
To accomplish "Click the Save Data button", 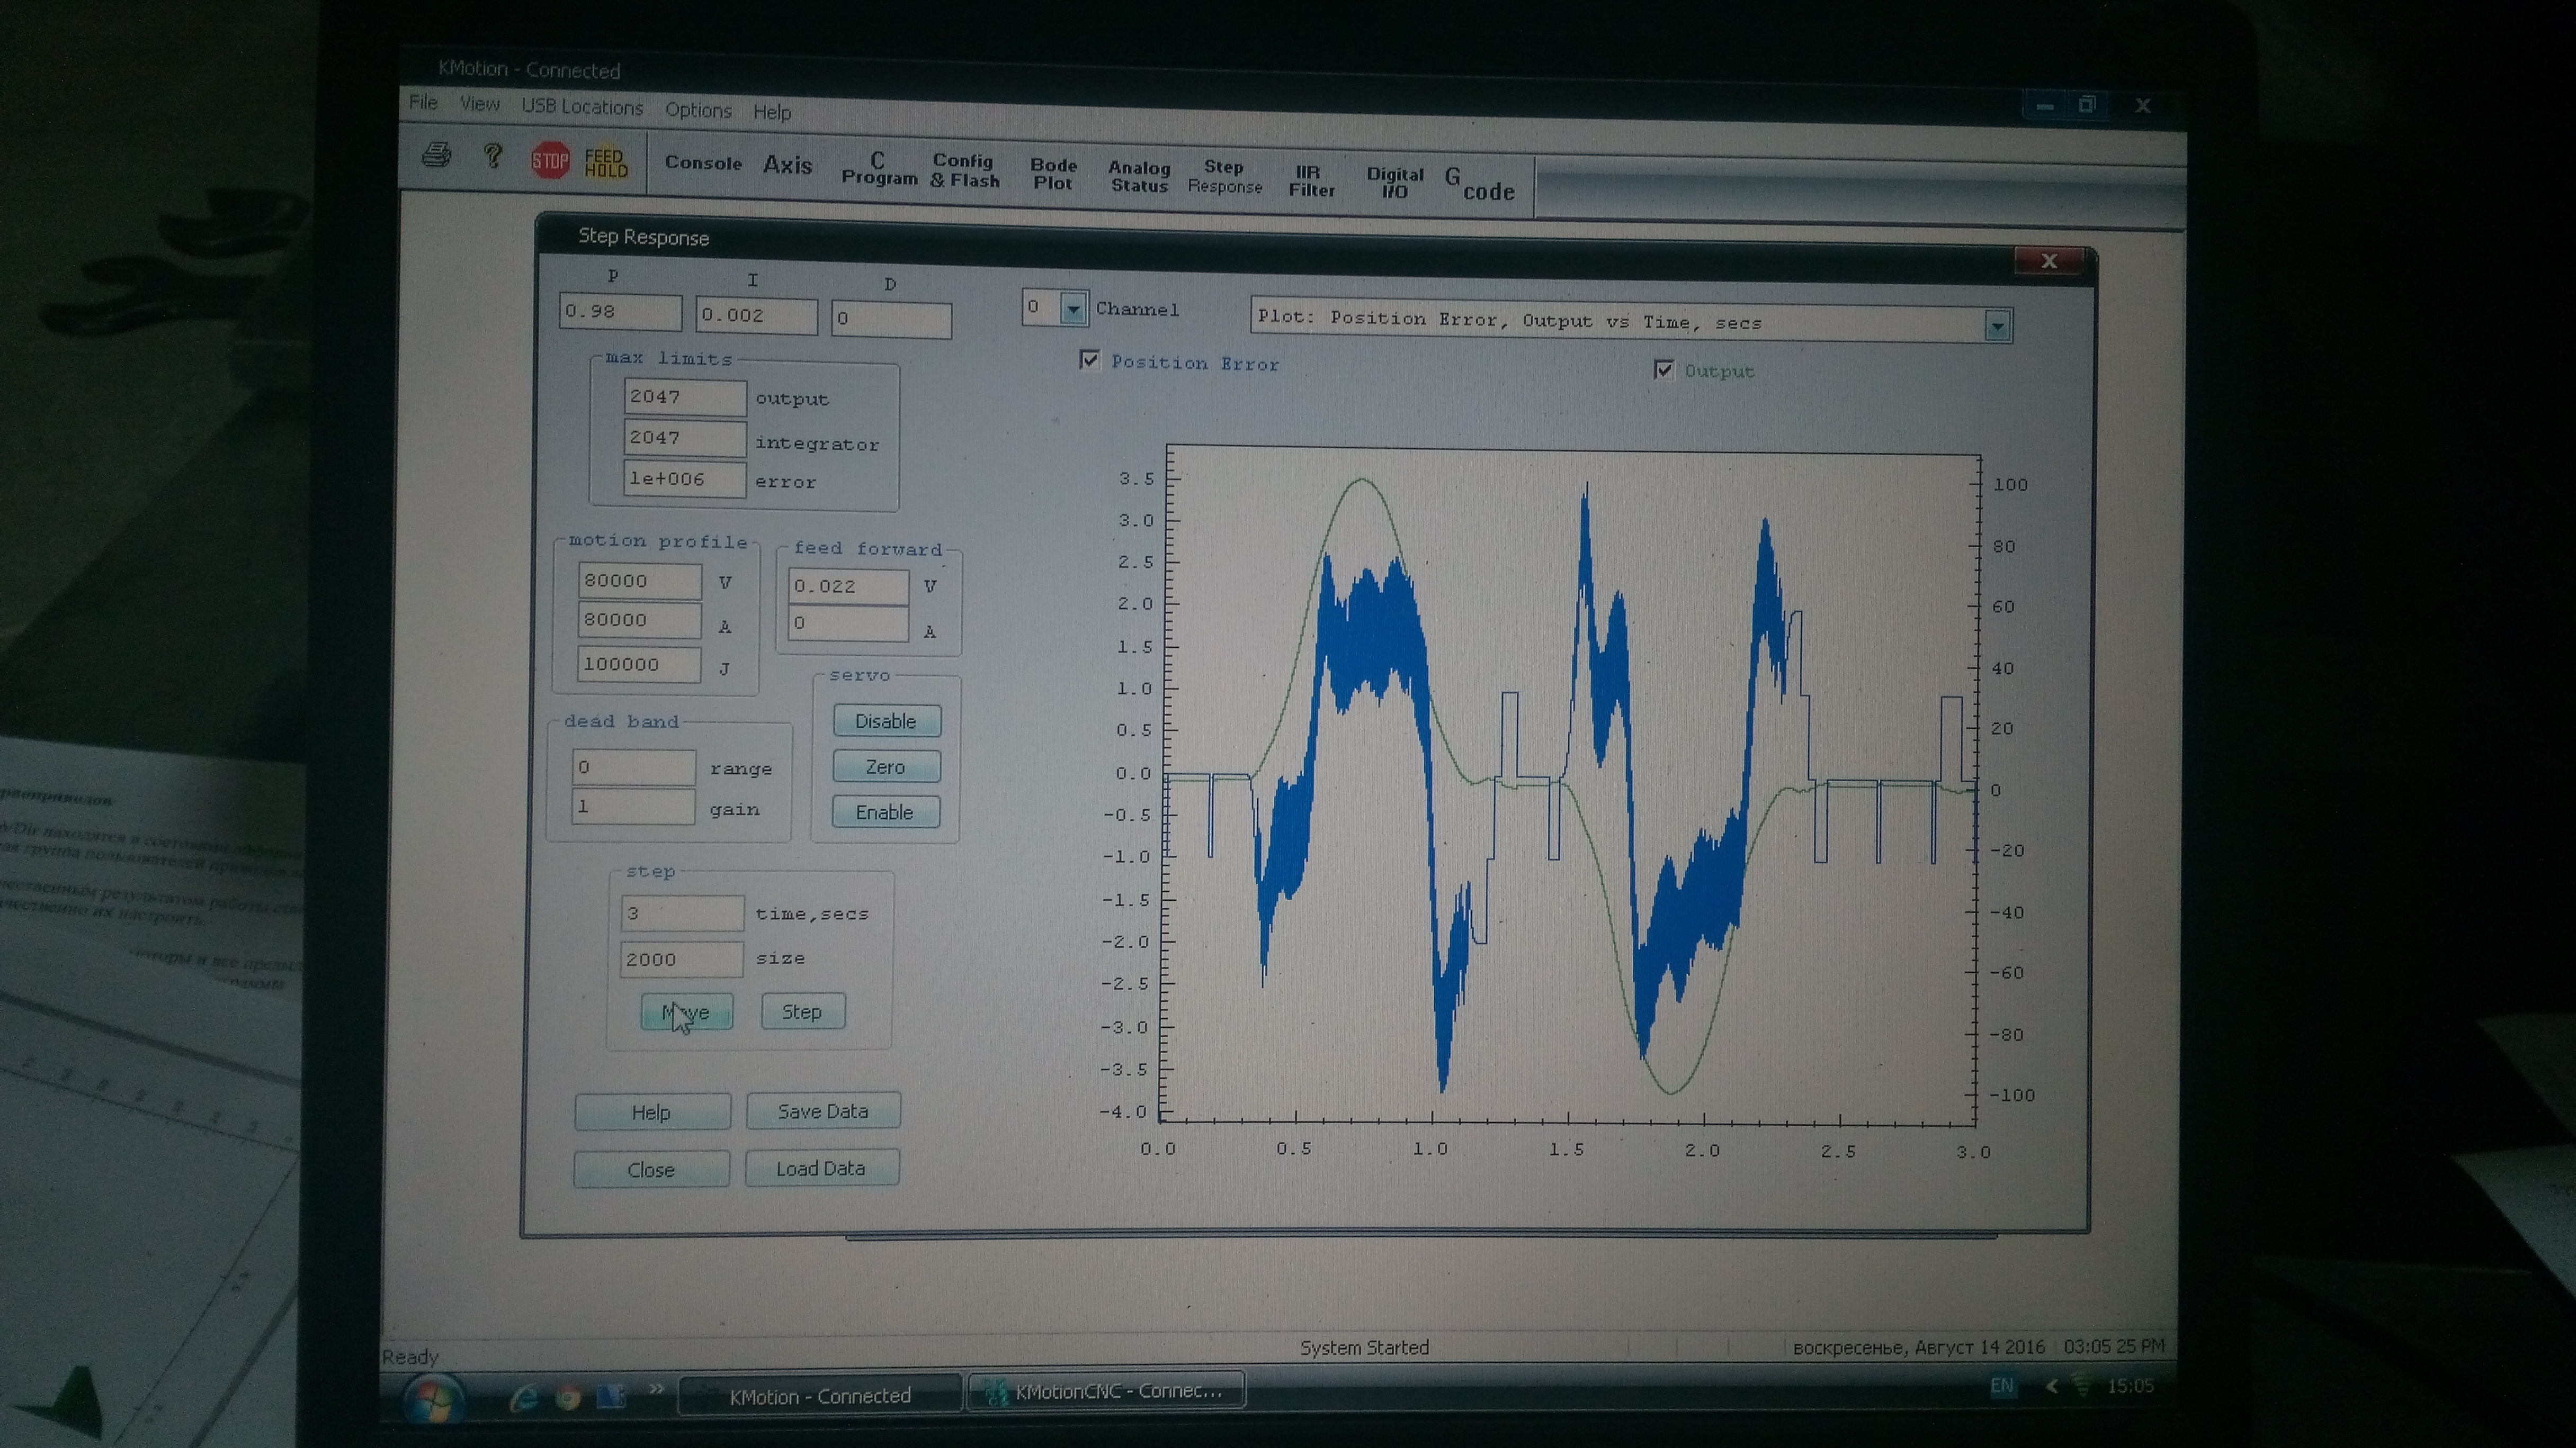I will [x=822, y=1111].
